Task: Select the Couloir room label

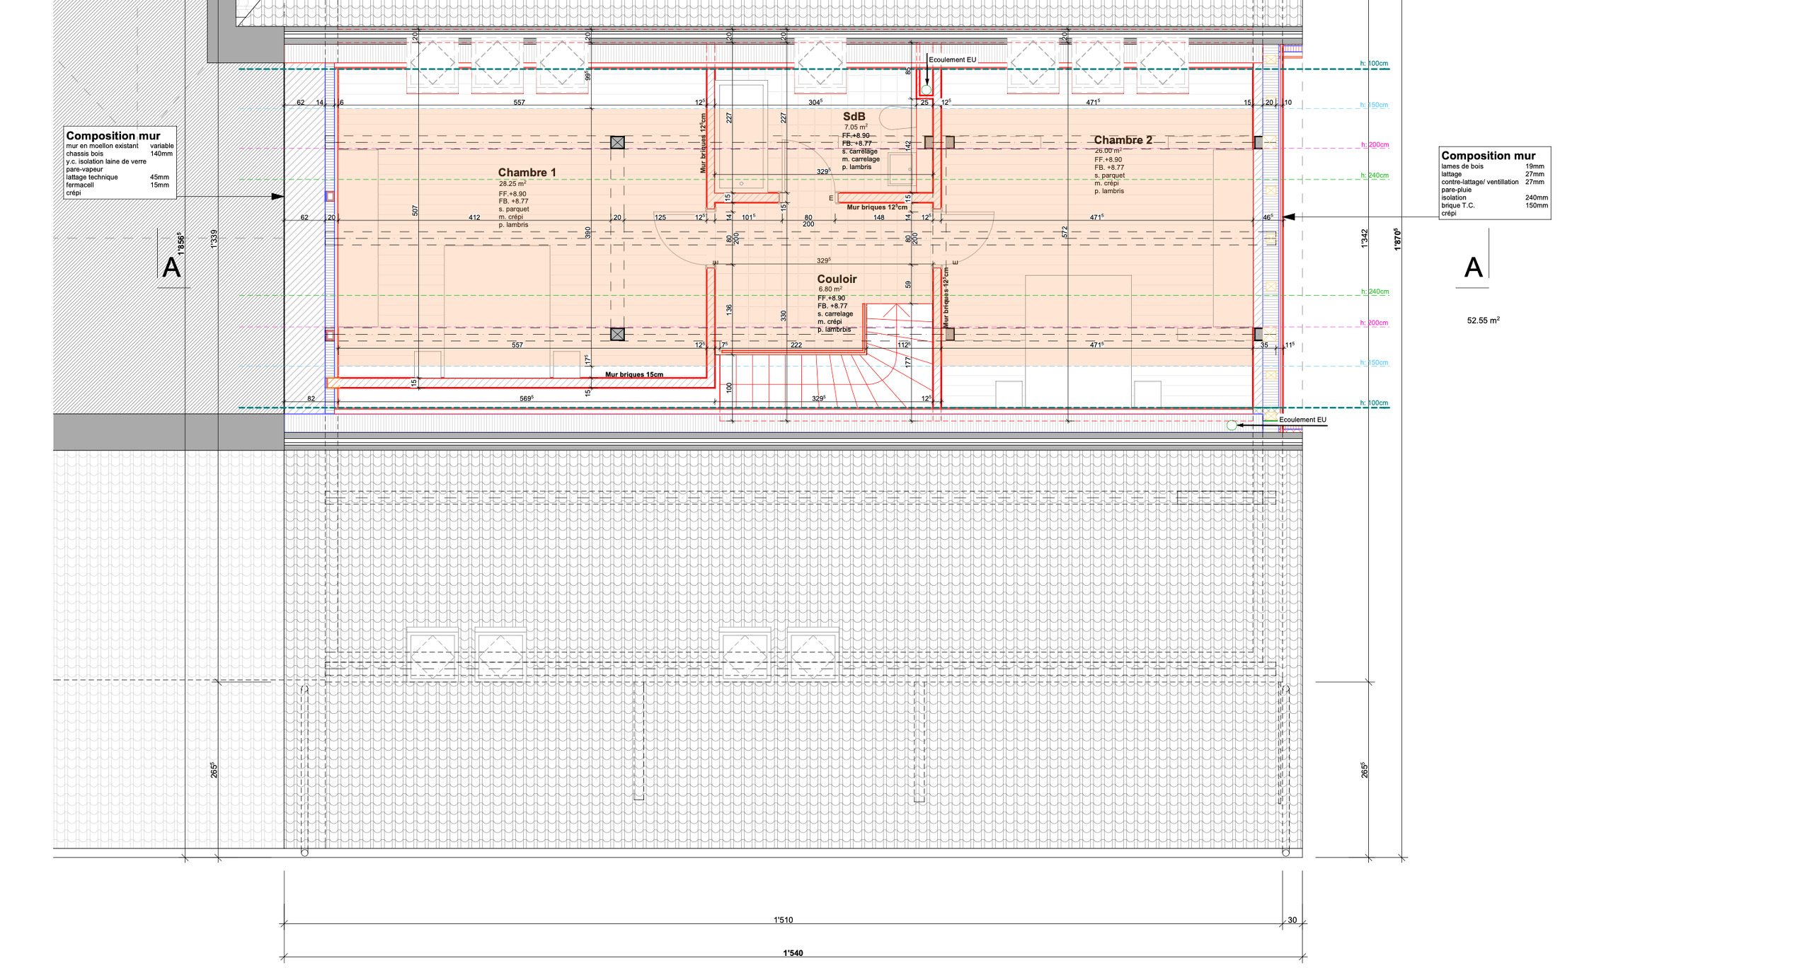Action: tap(837, 279)
